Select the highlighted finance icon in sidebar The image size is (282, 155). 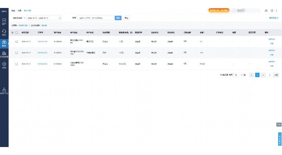coord(4,42)
